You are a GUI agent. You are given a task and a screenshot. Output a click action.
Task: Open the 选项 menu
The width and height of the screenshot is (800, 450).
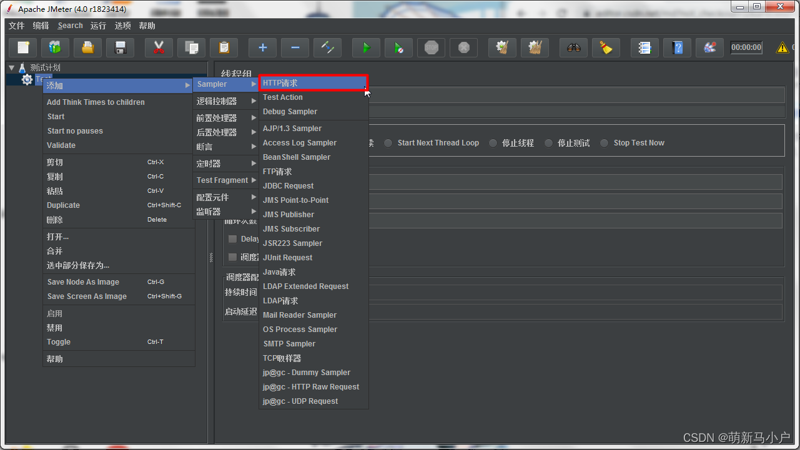point(123,26)
